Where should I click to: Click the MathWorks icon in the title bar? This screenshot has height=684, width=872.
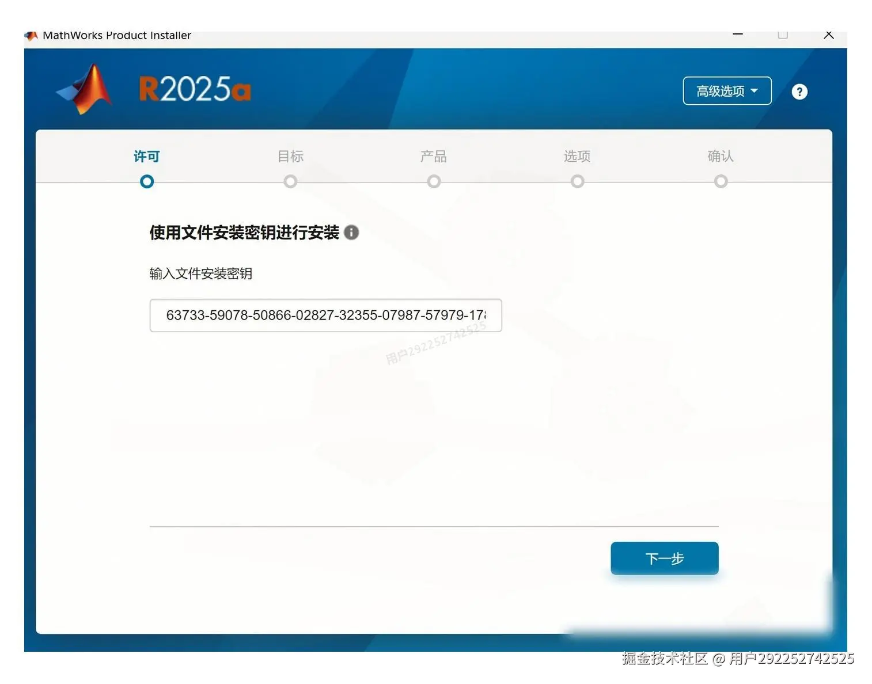point(31,36)
